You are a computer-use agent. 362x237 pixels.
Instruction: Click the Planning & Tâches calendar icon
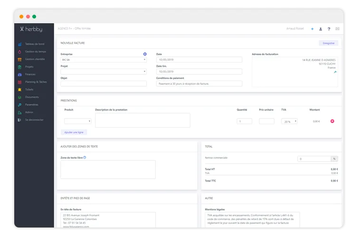point(19,82)
